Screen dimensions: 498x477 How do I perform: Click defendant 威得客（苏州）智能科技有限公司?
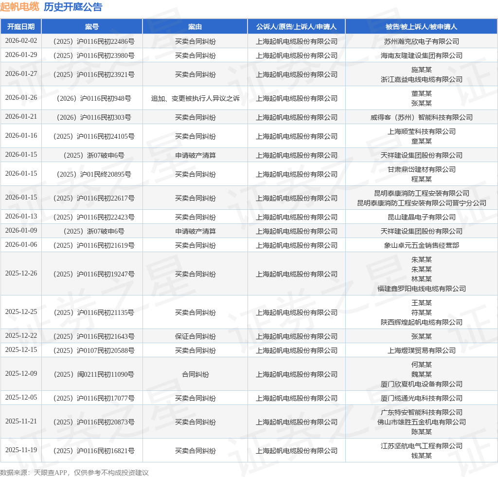[422, 117]
